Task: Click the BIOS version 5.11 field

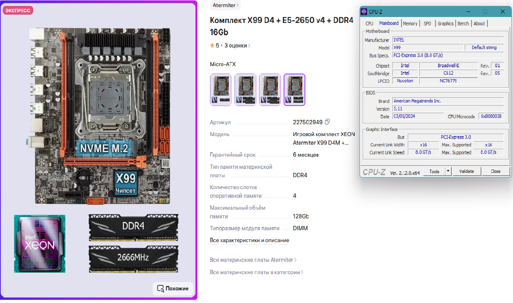Action: coord(448,108)
